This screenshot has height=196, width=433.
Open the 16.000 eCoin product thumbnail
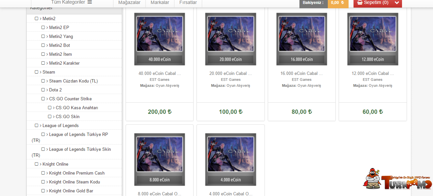click(302, 39)
